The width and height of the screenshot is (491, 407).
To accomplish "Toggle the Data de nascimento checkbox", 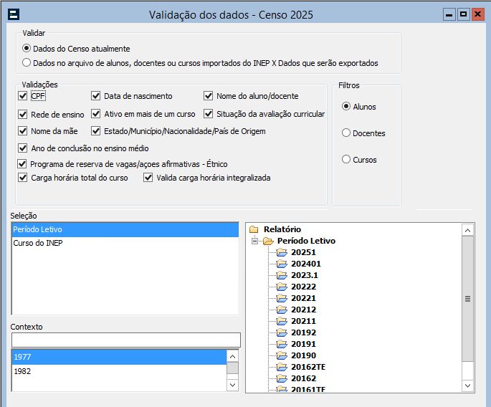I will 95,96.
